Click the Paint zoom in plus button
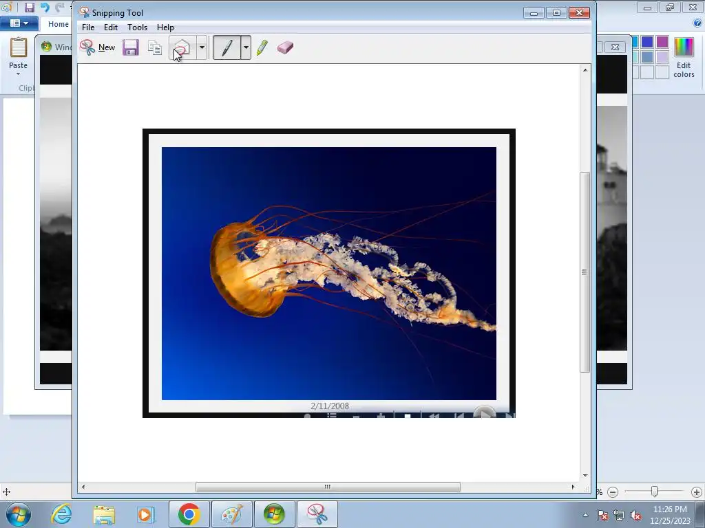 697,492
